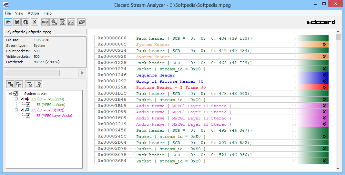
Task: Select the Sequence Header row text
Action: (155, 75)
